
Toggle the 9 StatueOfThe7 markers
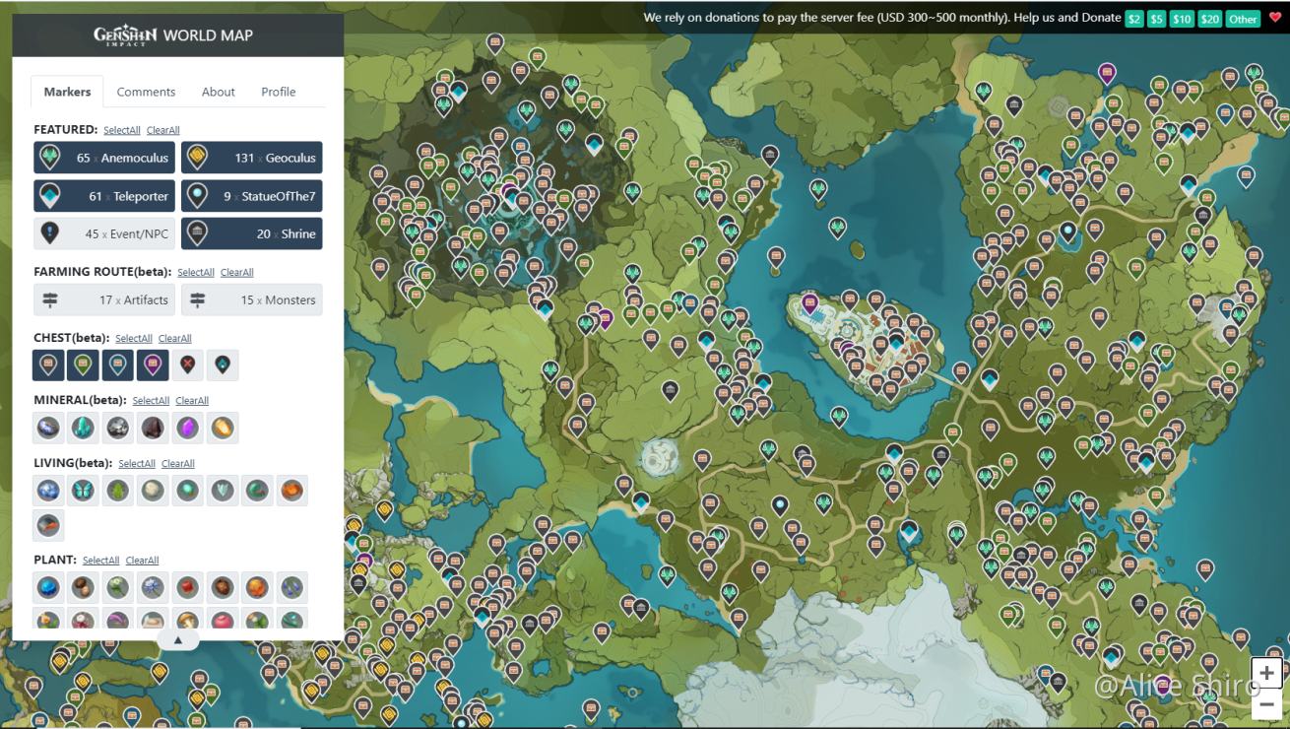[x=252, y=196]
